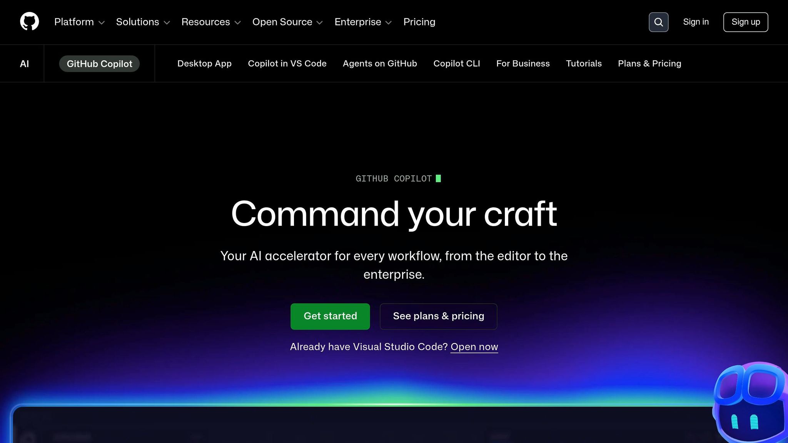
Task: Select the GitHub Copilot pill
Action: click(99, 64)
